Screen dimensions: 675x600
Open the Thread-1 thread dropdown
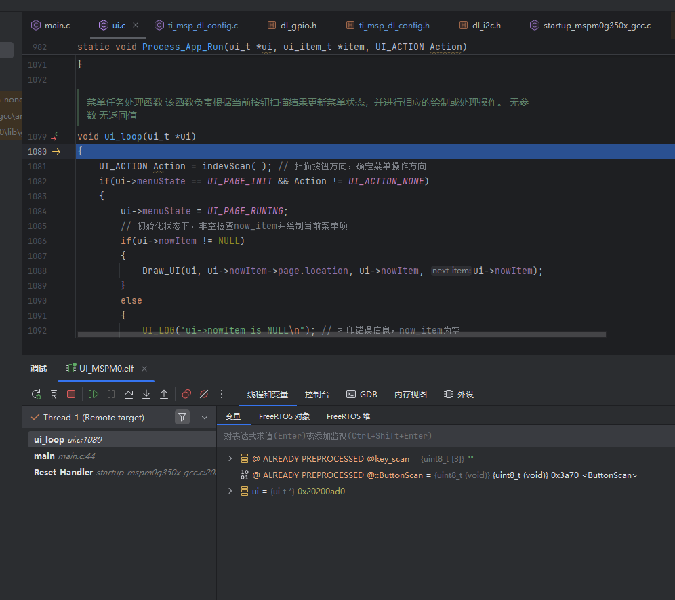pos(205,418)
